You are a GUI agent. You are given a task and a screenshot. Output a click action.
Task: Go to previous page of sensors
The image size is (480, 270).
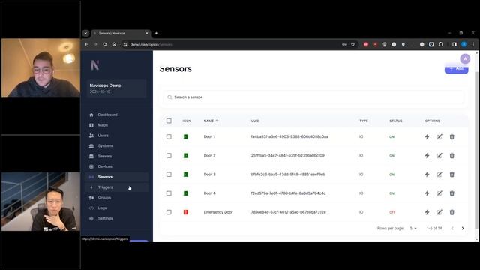coord(452,228)
